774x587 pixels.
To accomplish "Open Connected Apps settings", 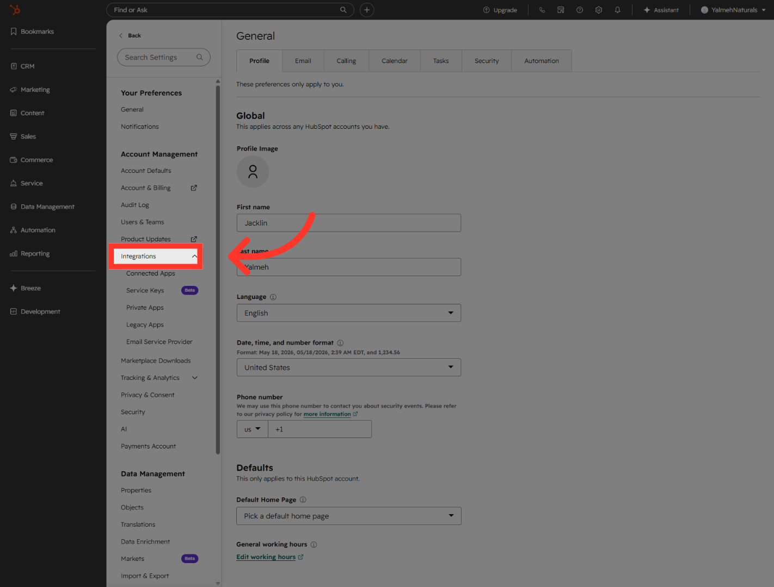I will [x=151, y=273].
